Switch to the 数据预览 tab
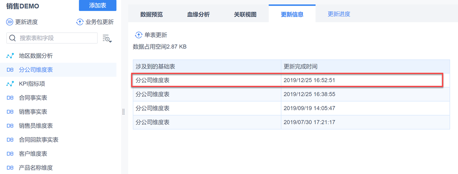Image resolution: width=458 pixels, height=174 pixels. [152, 14]
